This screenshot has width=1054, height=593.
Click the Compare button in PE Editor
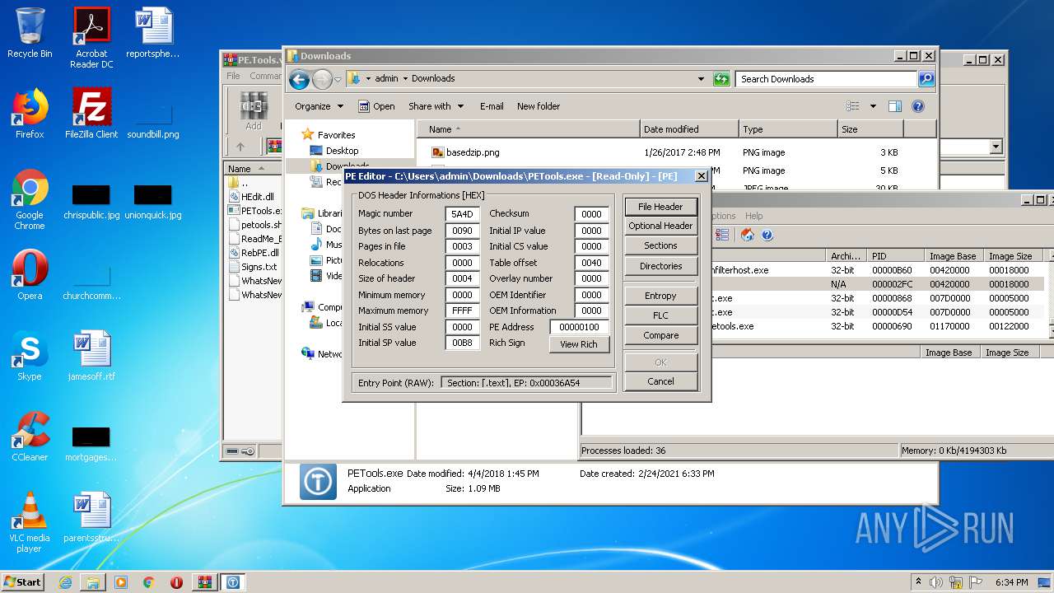tap(660, 335)
